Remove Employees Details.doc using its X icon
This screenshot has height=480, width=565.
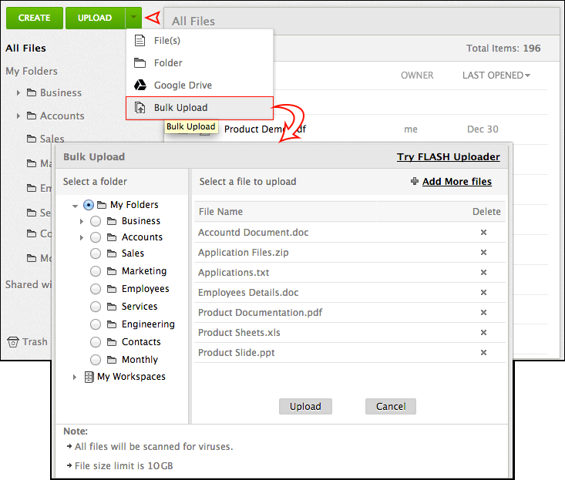coord(483,293)
